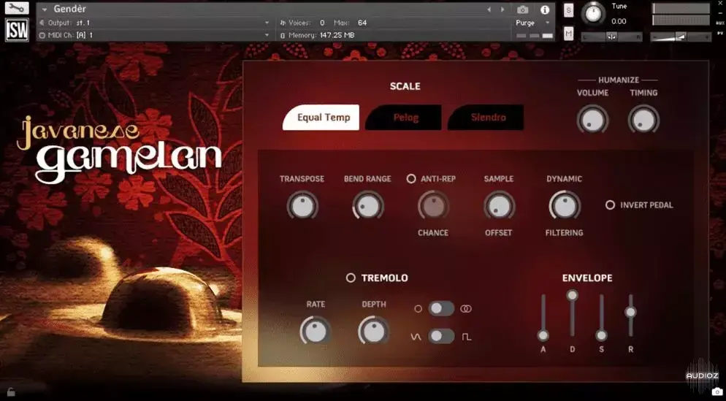
Task: Open the instrument info icon
Action: 545,9
